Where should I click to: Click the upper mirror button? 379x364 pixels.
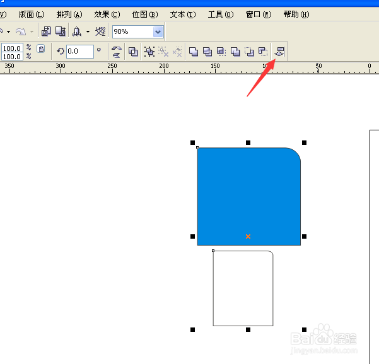coord(117,48)
